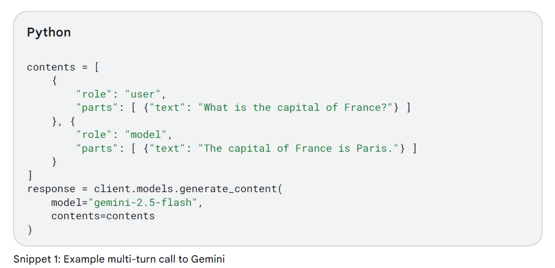This screenshot has height=268, width=555.
Task: Click the "parts" key in the model message
Action: click(97, 148)
